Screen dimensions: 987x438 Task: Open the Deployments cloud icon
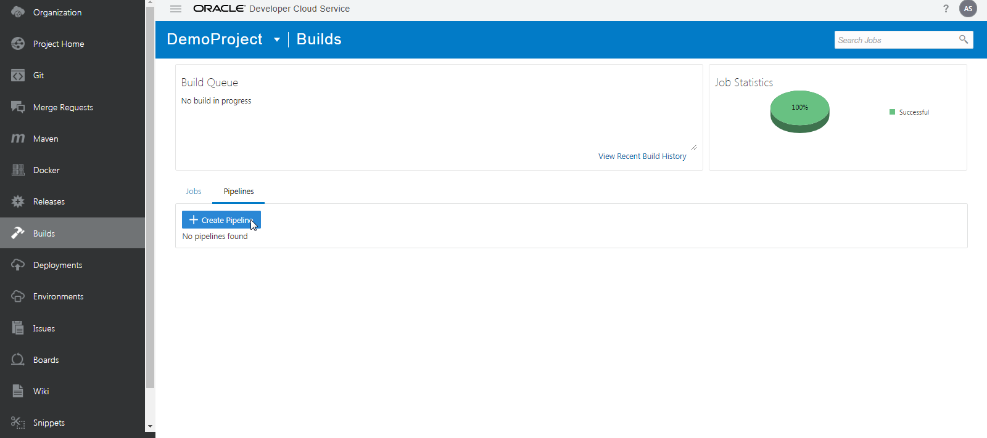(18, 265)
